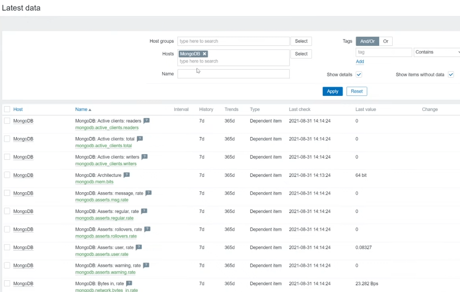Open help icon for Asserts: warning, rate
460x292 pixels.
pos(146,266)
